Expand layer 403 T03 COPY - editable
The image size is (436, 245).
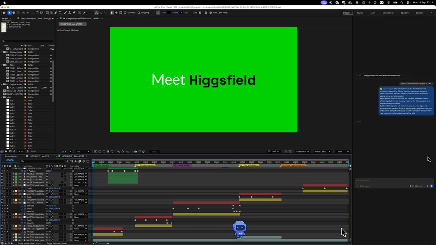click(x=13, y=214)
